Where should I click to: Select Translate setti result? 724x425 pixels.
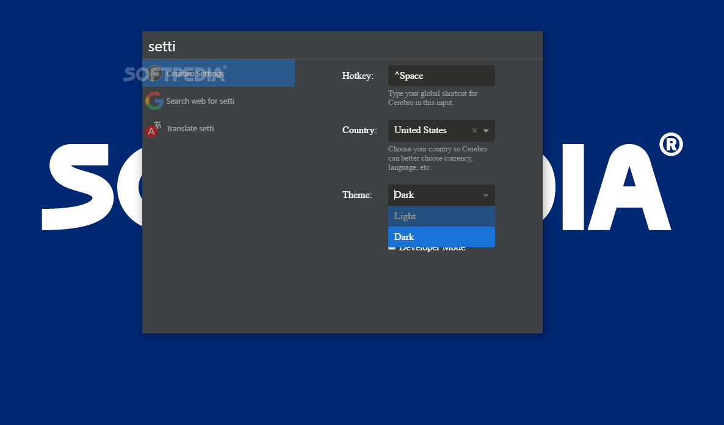[x=219, y=128]
